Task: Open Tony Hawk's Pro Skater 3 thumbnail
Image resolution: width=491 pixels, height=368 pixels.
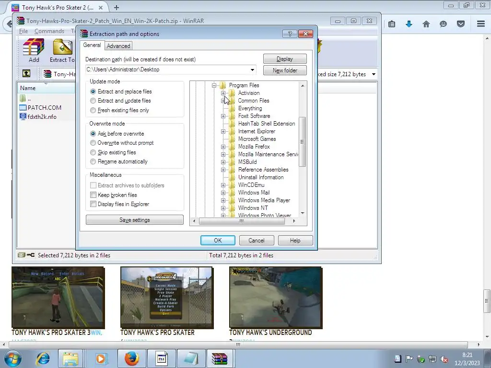Action: tap(58, 298)
